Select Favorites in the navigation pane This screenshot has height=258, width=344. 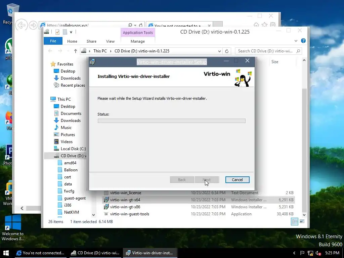coord(65,64)
